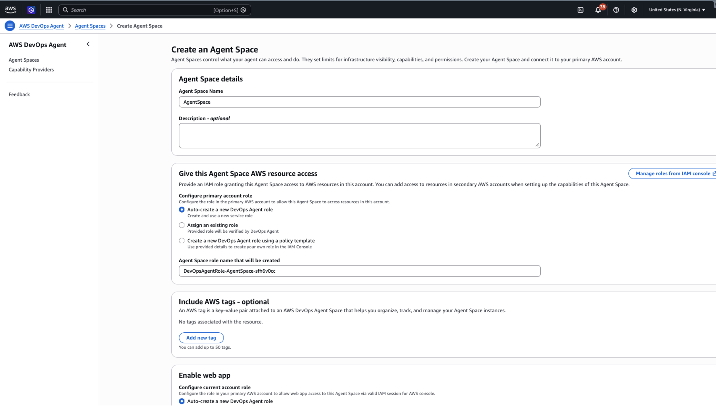The image size is (716, 416).
Task: Click the search magnifier icon
Action: [65, 10]
